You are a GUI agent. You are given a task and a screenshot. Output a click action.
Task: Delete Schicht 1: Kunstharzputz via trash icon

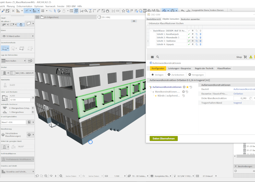[x=200, y=34]
